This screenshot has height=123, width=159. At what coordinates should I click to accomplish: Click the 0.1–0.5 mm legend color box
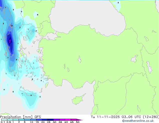(x=4, y=120)
